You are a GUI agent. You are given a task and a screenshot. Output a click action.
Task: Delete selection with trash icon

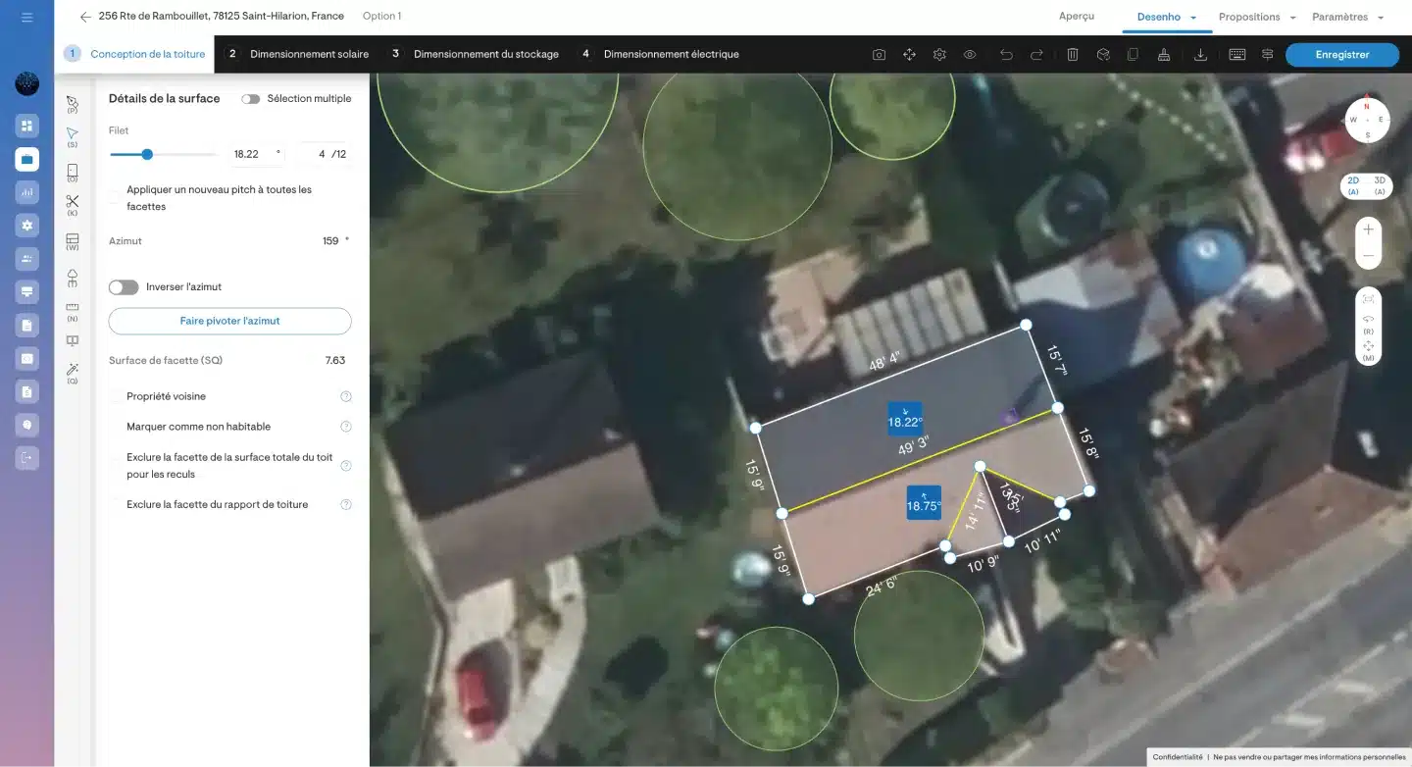click(1073, 55)
